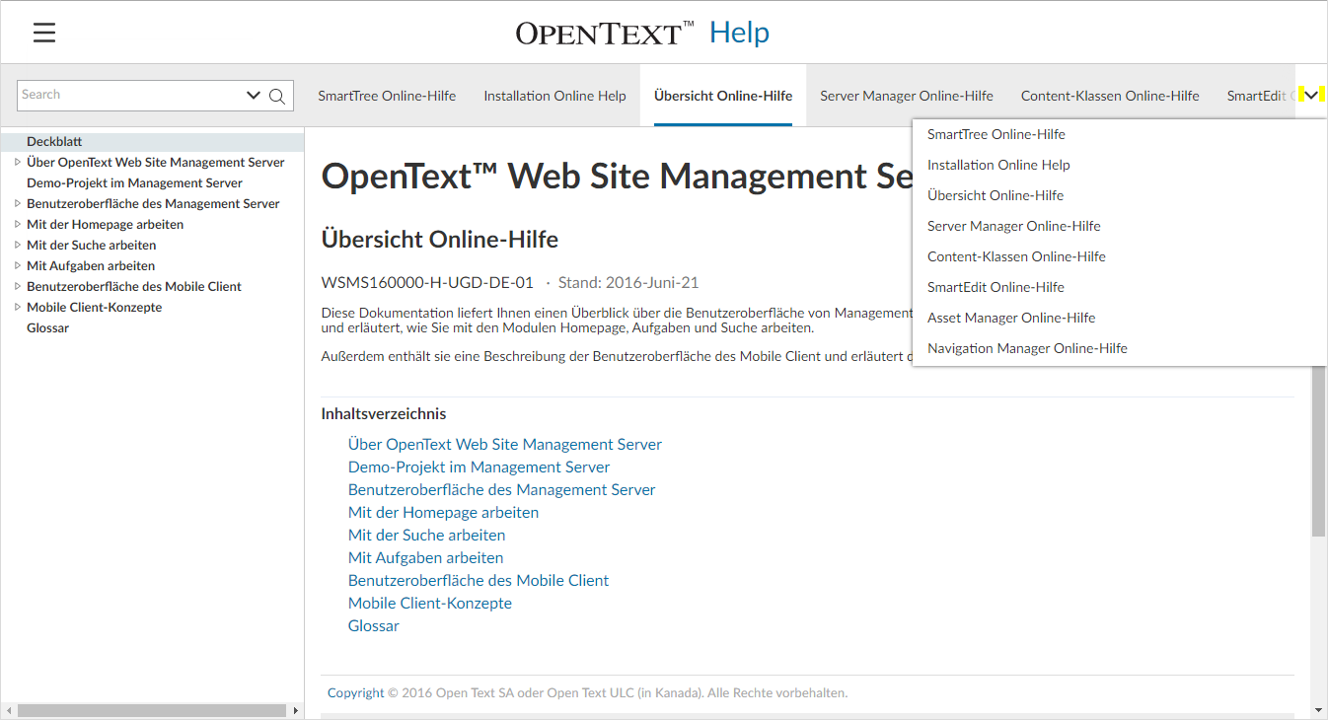
Task: Expand Benutzeroberfläche des Management Server node
Action: click(17, 204)
